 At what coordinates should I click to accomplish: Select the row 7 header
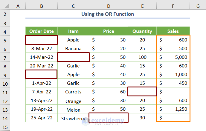pos(5,57)
